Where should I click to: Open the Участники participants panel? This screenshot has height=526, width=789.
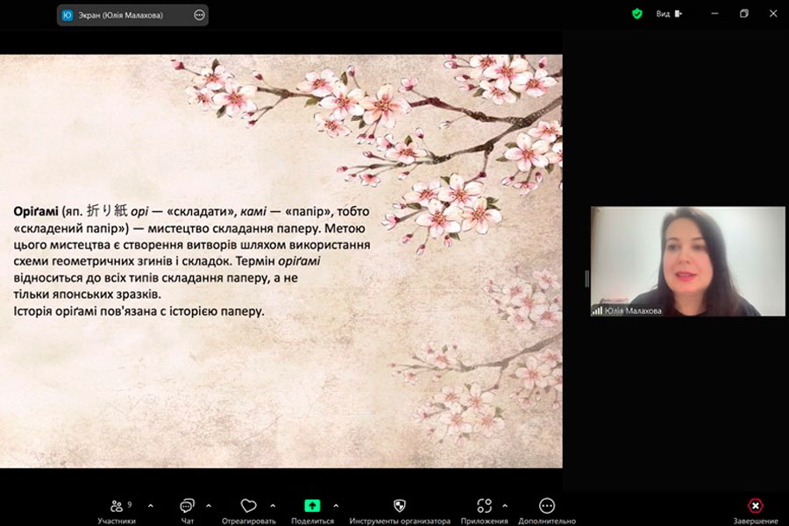(117, 510)
